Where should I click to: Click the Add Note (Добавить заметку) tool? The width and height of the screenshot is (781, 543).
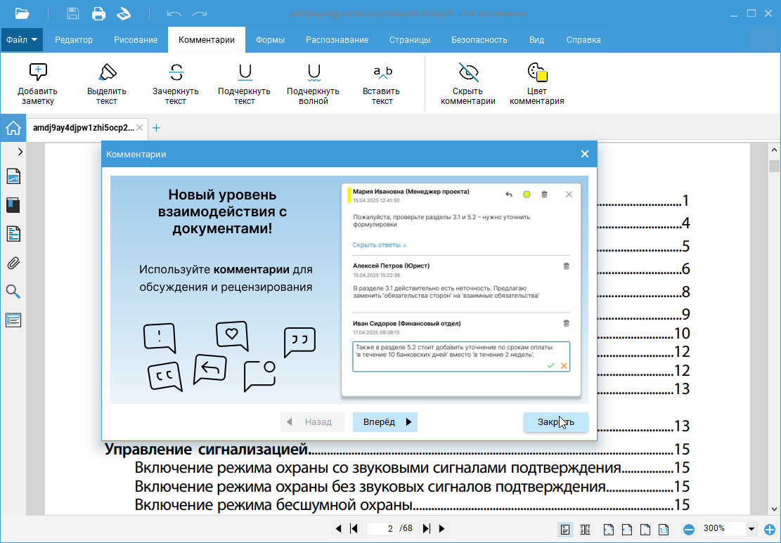tap(37, 84)
